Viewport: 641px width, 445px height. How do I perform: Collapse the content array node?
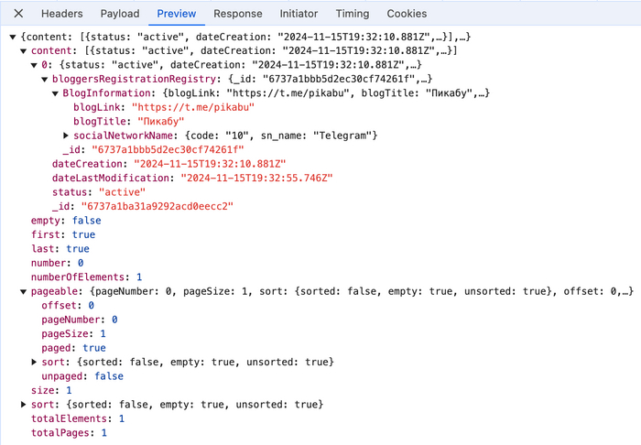pos(24,50)
